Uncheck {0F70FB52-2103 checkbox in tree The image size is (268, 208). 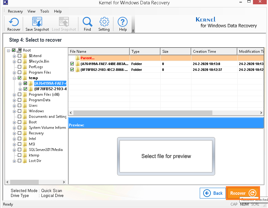coord(25,89)
